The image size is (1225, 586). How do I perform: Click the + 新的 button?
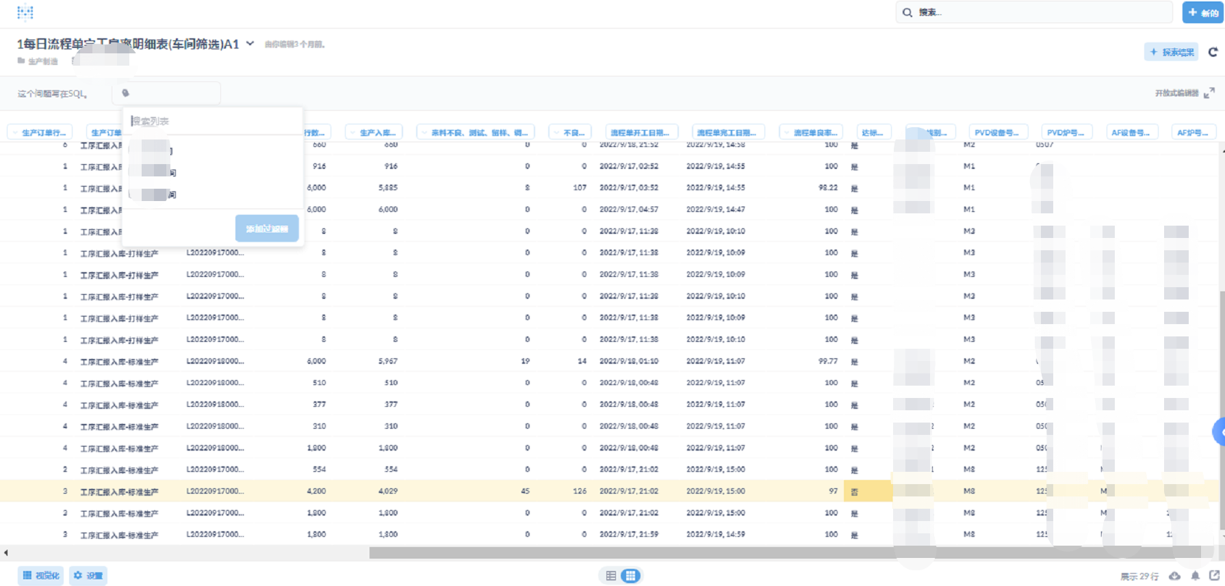(x=1202, y=12)
